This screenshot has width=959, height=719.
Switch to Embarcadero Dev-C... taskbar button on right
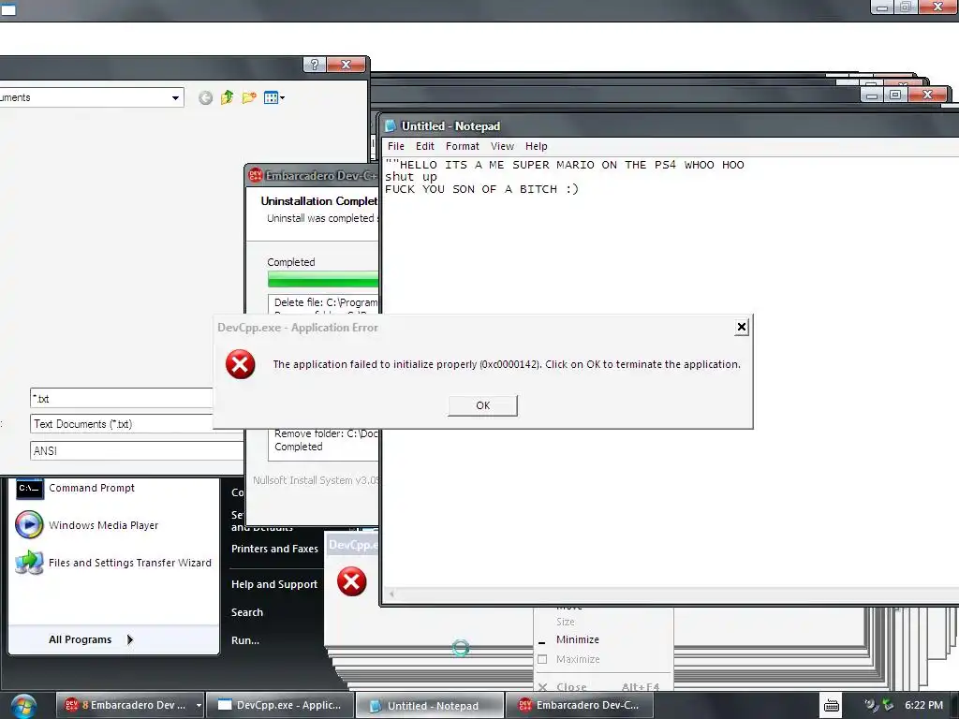579,705
